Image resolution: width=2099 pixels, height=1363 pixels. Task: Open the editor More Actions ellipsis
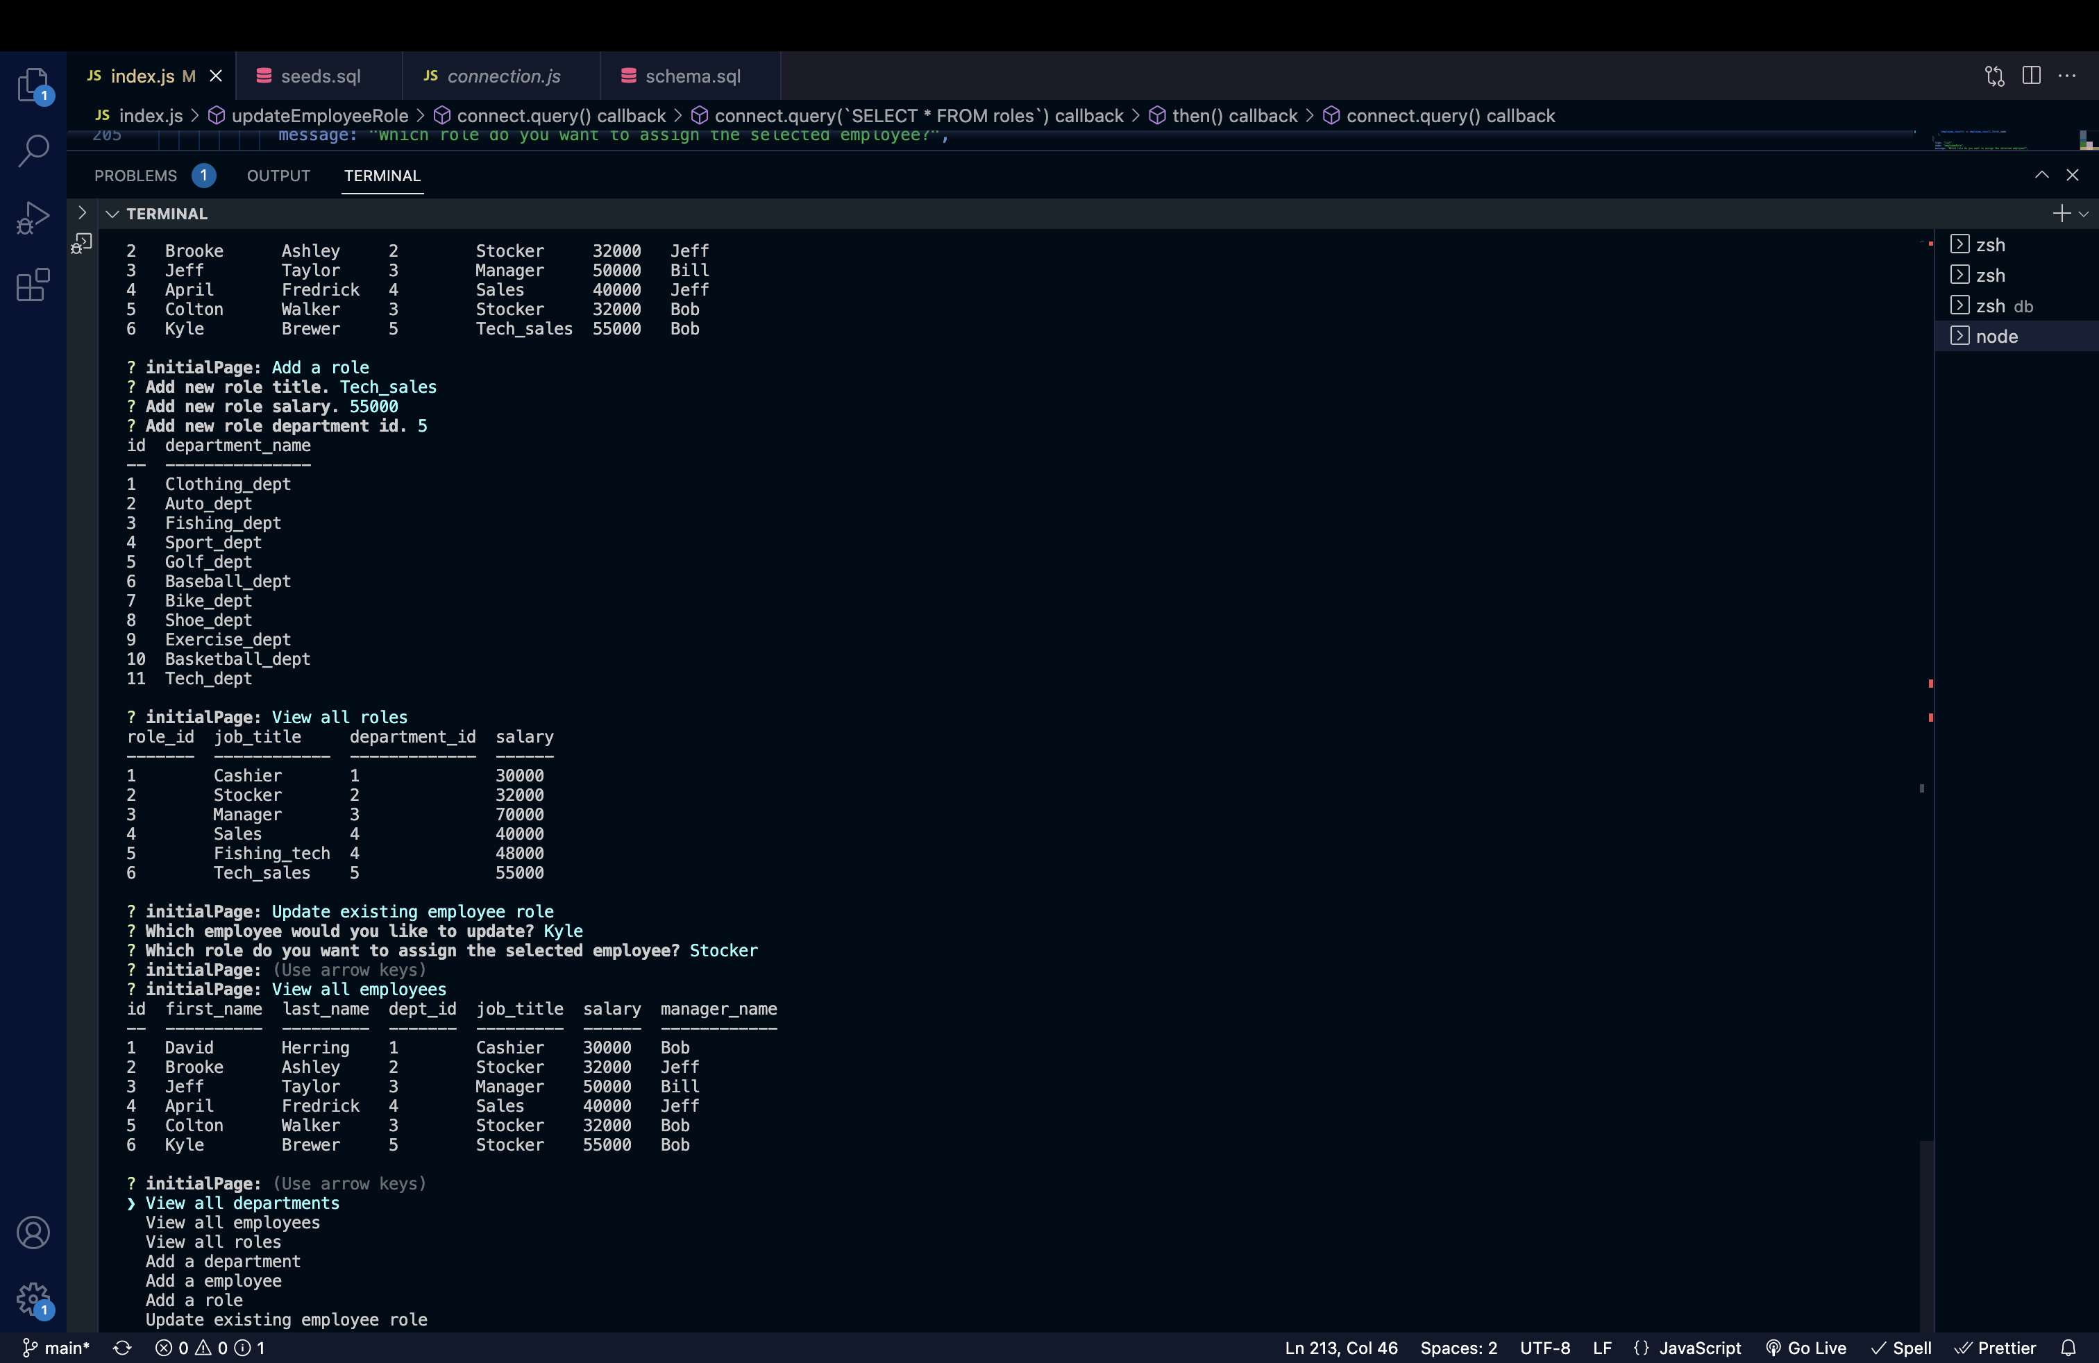point(2066,76)
